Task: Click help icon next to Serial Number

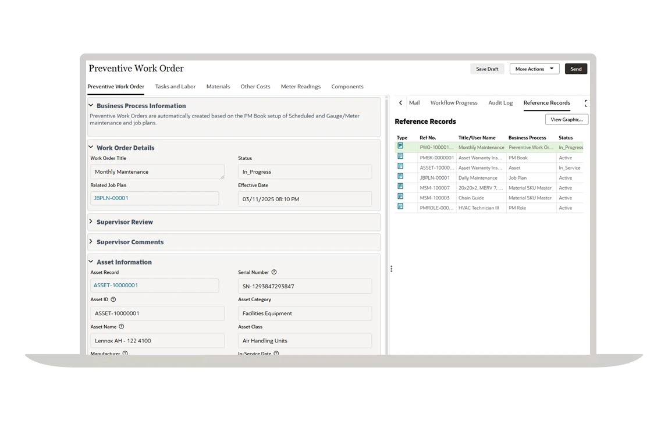Action: tap(274, 272)
